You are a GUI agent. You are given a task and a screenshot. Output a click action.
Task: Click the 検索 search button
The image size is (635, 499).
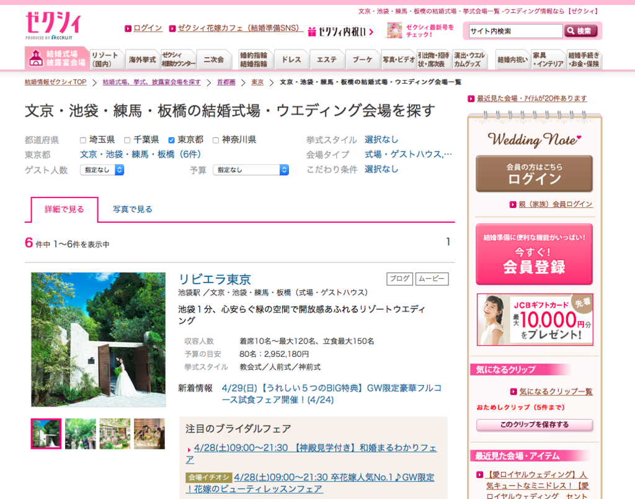tap(580, 31)
